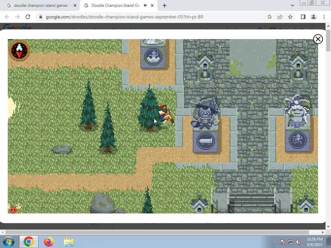Open File Explorer from the taskbar

[x=69, y=242]
